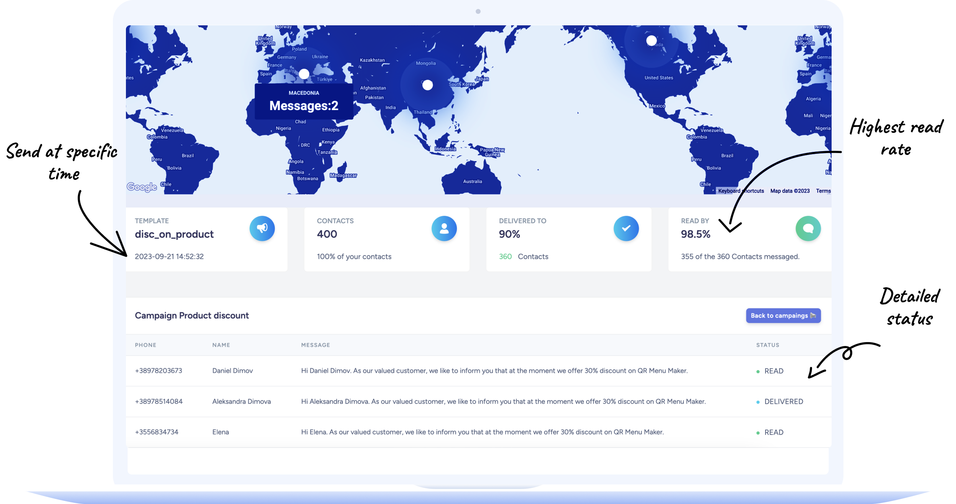The height and width of the screenshot is (504, 956).
Task: Click the green 360 contacts count
Action: (505, 257)
